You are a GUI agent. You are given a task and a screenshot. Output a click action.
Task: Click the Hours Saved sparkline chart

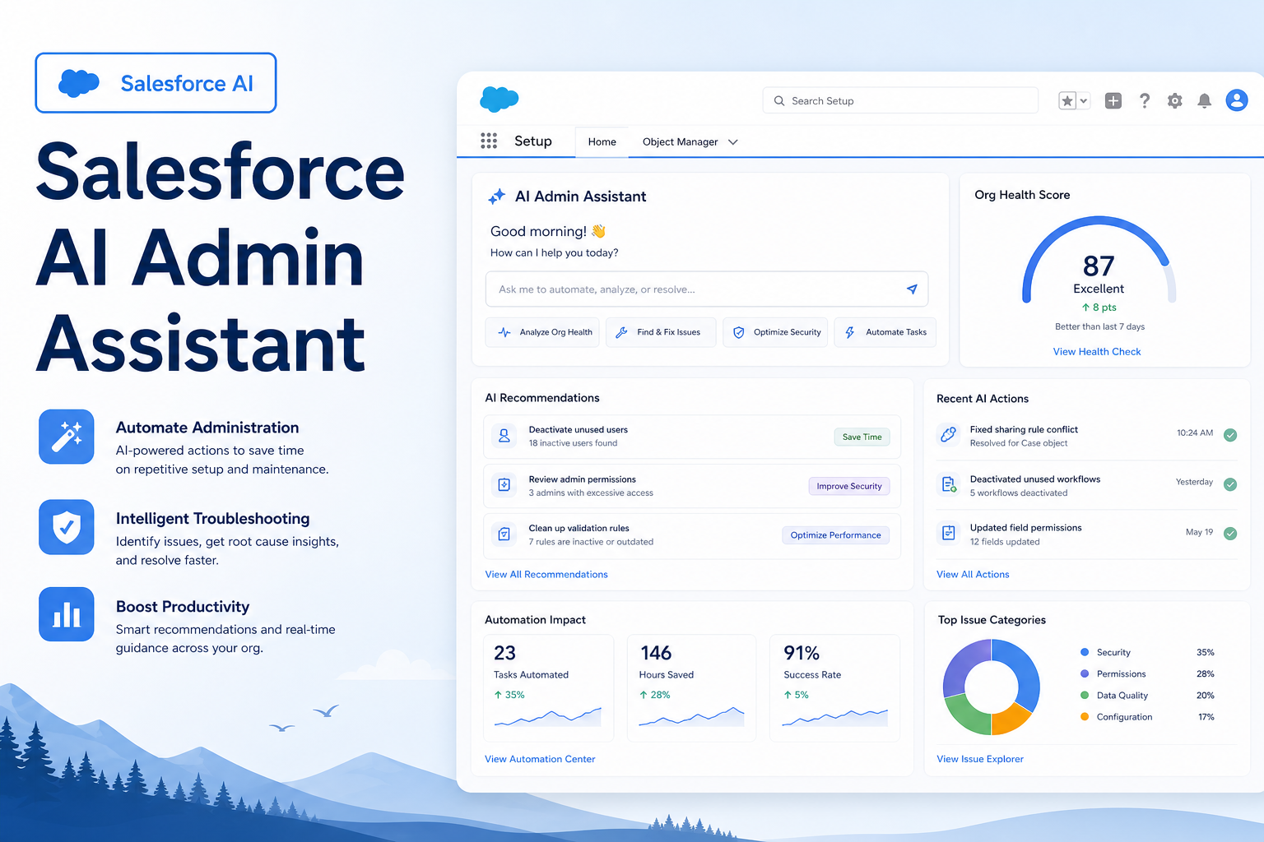point(691,716)
